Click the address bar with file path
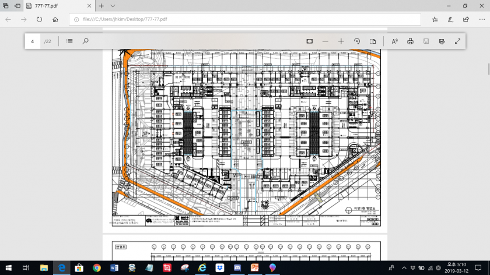Viewport: 490px width, 275px height. point(245,19)
